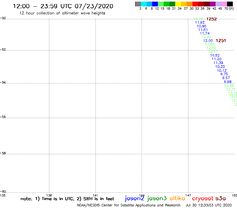Click the 135 longitude axis label
237x208 pixels.
coord(3,196)
